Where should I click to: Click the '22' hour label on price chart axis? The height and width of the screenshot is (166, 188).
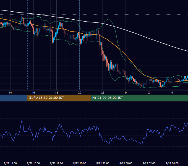pyautogui.click(x=103, y=93)
